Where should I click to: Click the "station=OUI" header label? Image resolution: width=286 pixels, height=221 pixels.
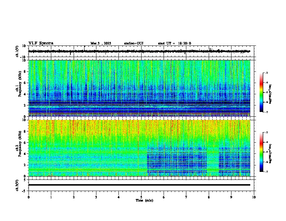pyautogui.click(x=134, y=43)
